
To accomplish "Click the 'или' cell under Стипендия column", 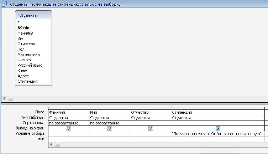I will coord(218,139).
